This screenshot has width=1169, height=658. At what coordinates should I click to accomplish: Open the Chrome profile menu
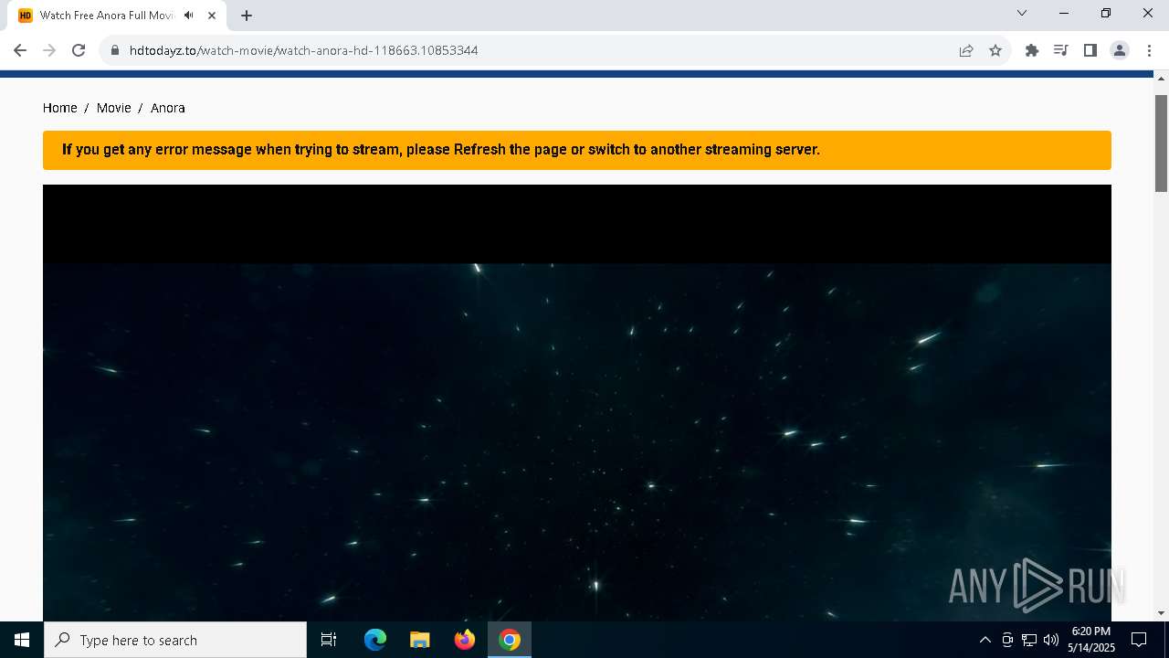pyautogui.click(x=1120, y=50)
